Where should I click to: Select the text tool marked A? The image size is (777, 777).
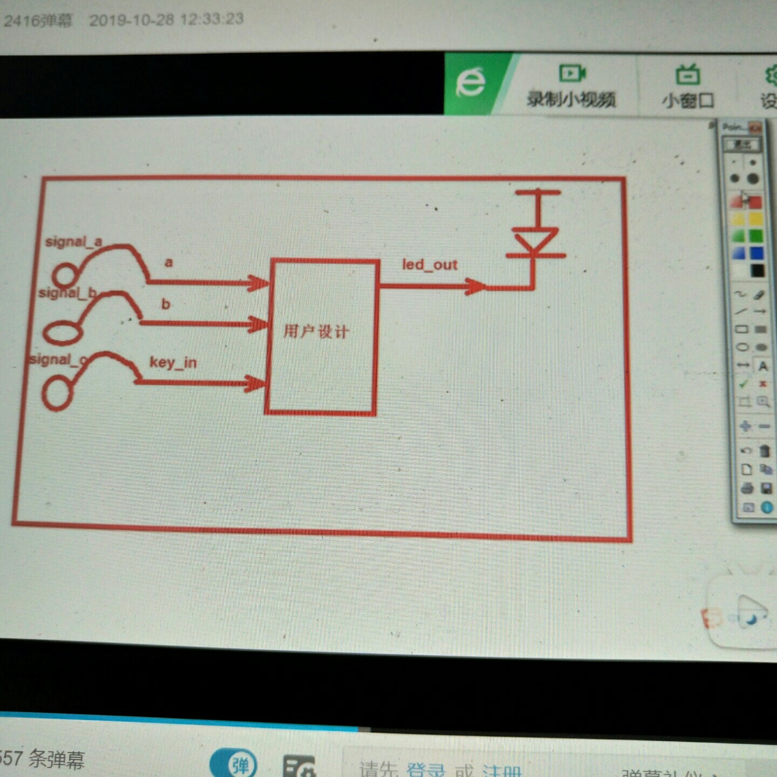(x=762, y=366)
